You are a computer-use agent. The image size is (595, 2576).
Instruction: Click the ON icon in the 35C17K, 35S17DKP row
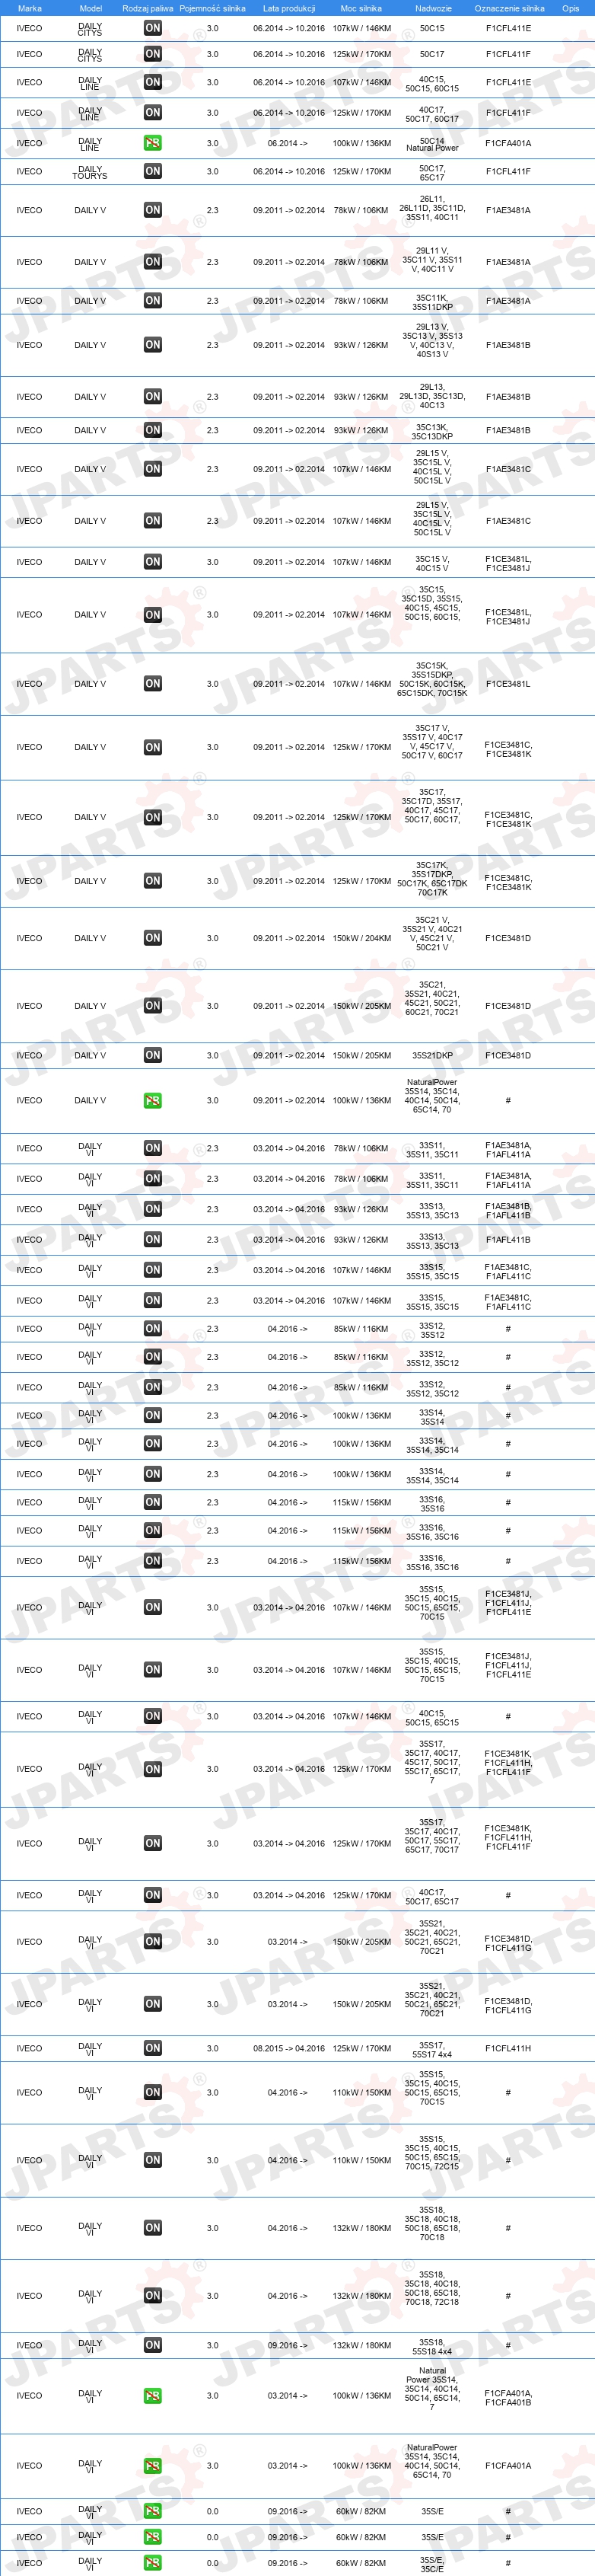(x=152, y=881)
